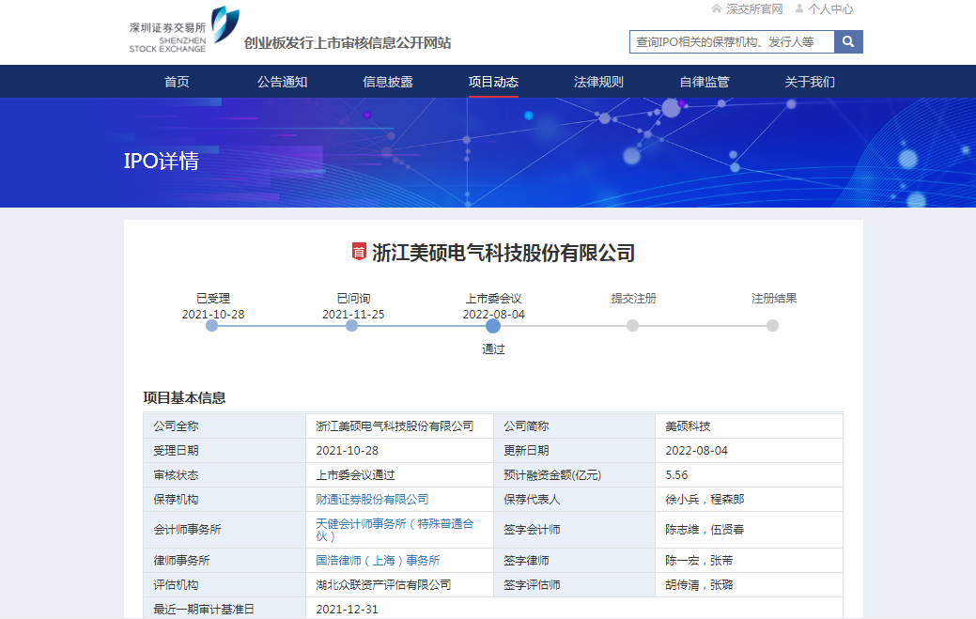
Task: Click the site title 创业板发行上市审核信息公开网站
Action: (x=348, y=43)
